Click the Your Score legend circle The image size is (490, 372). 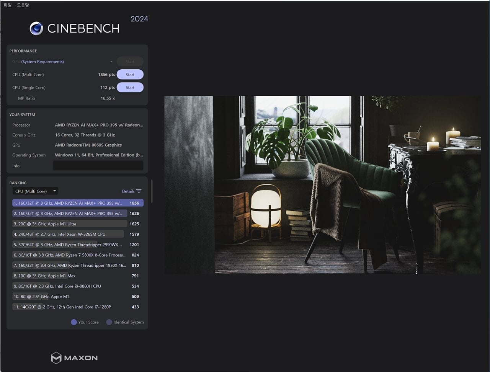74,322
